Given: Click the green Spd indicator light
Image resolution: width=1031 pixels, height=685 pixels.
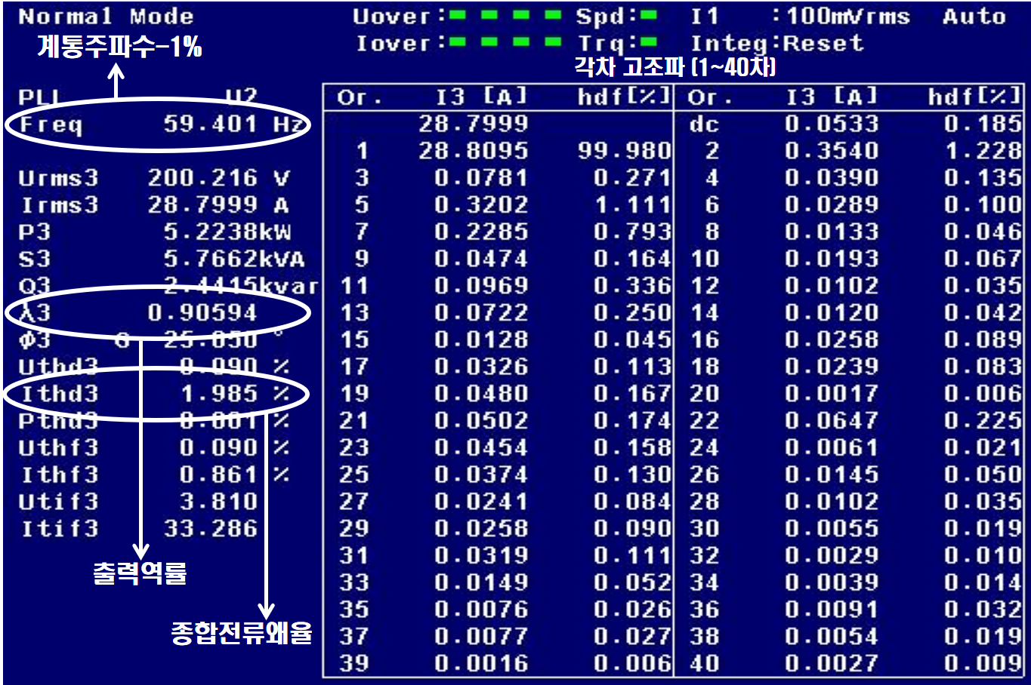Looking at the screenshot, I should tap(649, 15).
